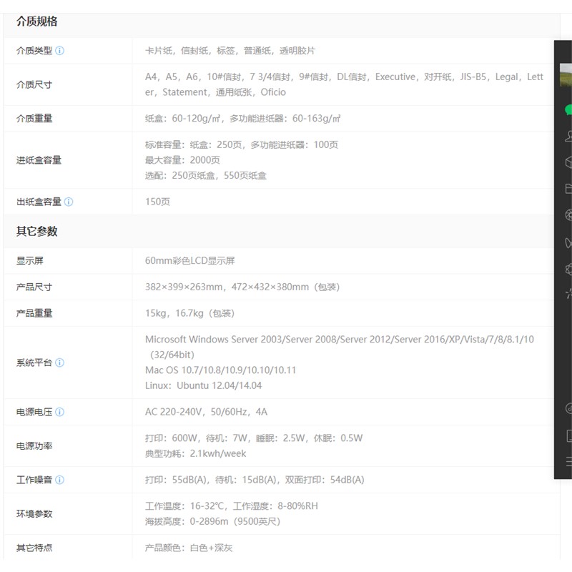Click the phone icon in WeChat sidebar
The image size is (572, 572).
[x=568, y=435]
